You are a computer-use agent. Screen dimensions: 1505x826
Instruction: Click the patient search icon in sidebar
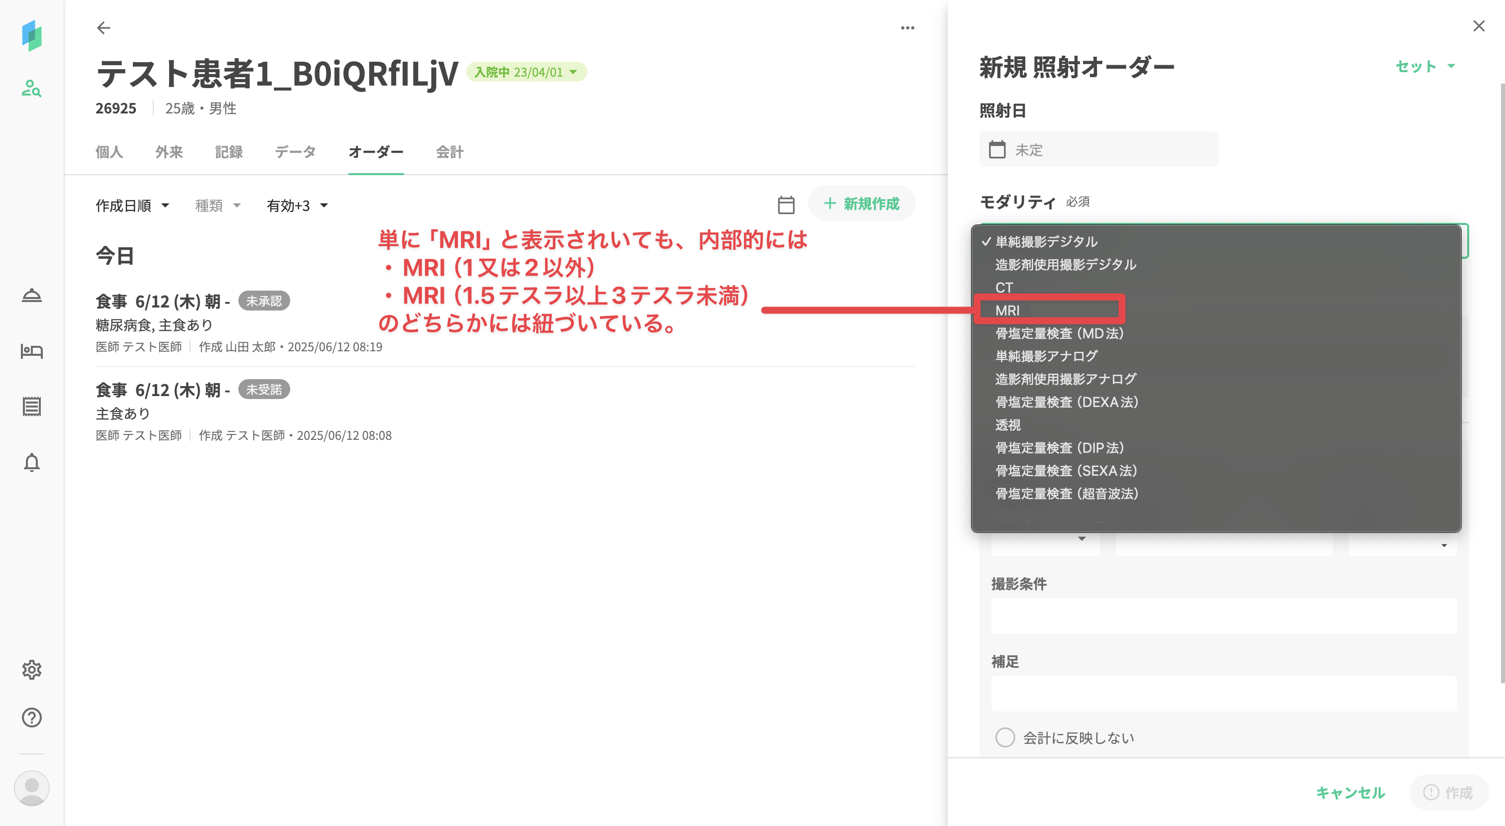coord(31,88)
